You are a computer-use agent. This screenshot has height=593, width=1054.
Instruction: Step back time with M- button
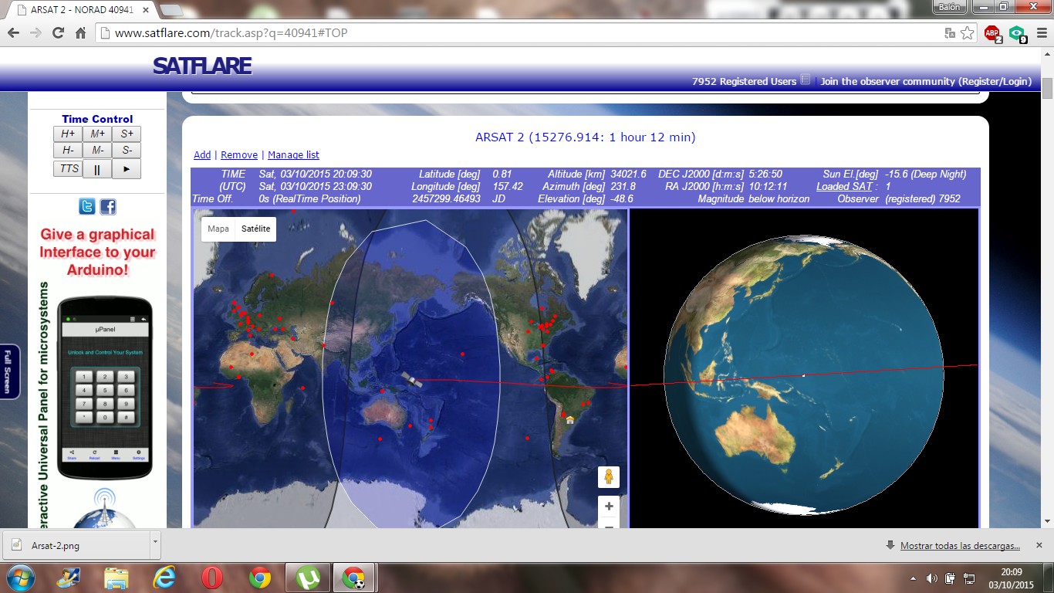[97, 150]
